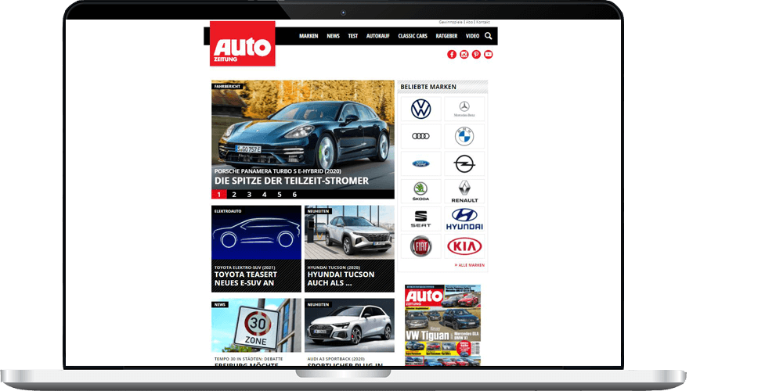Switch to slide 6 in carousel
The image size is (783, 391).
(x=294, y=195)
